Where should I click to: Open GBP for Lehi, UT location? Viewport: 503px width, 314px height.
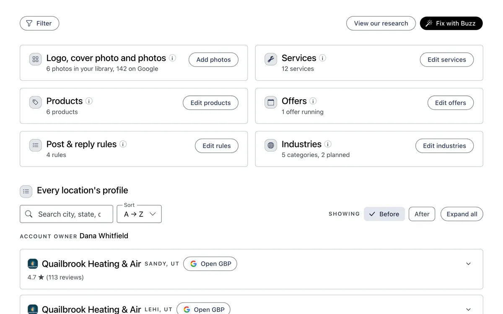pyautogui.click(x=204, y=309)
